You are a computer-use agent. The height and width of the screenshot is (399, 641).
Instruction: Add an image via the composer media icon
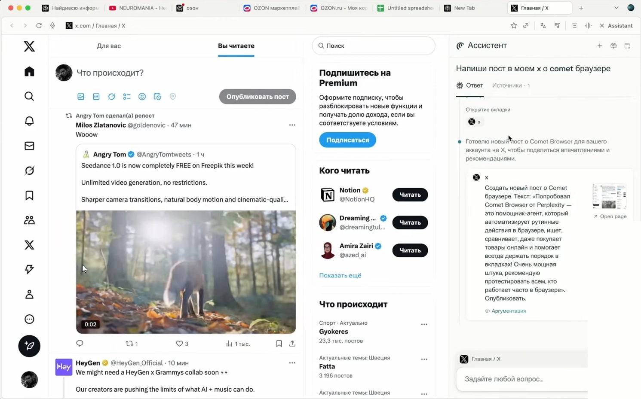81,97
